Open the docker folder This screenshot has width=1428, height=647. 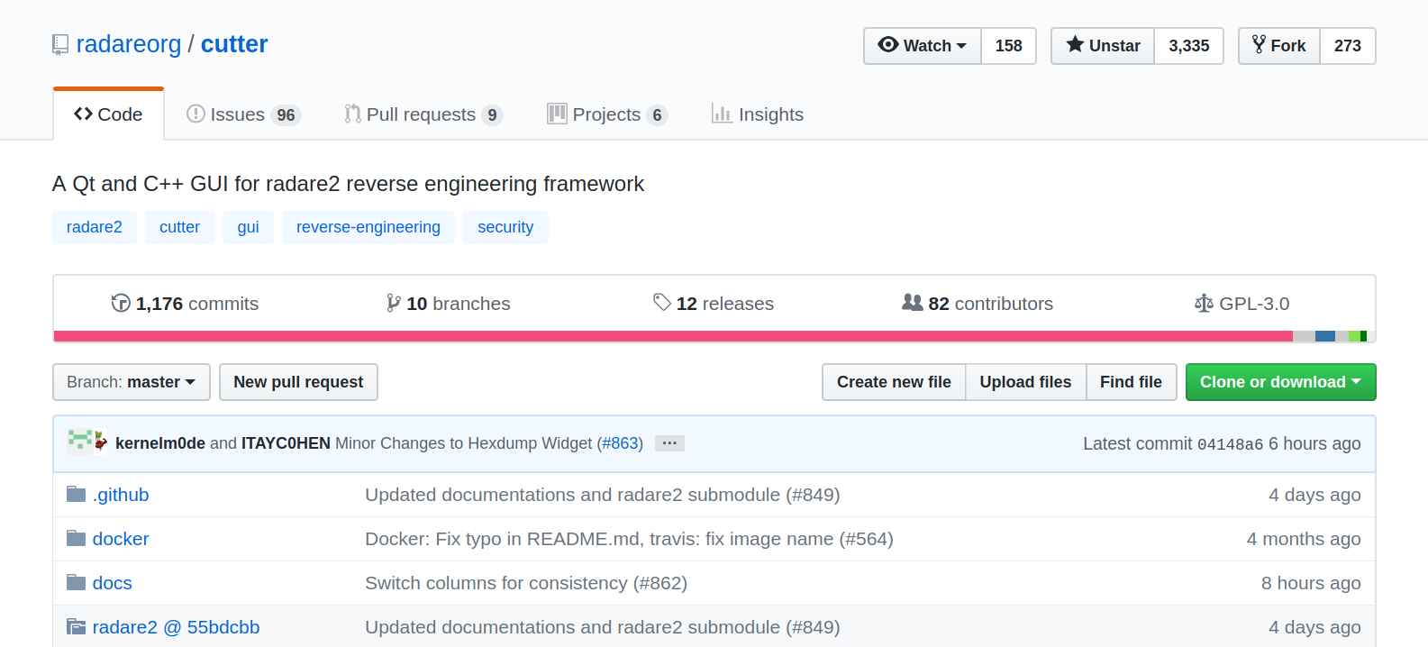(x=121, y=539)
